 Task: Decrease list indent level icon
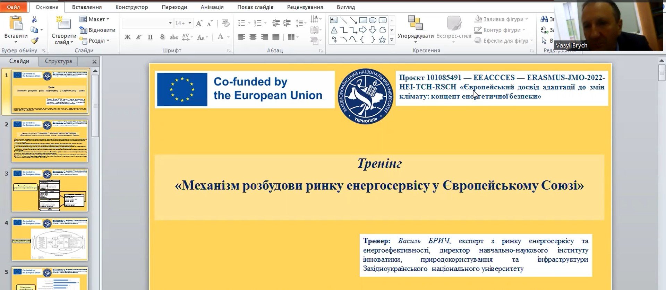click(x=276, y=23)
